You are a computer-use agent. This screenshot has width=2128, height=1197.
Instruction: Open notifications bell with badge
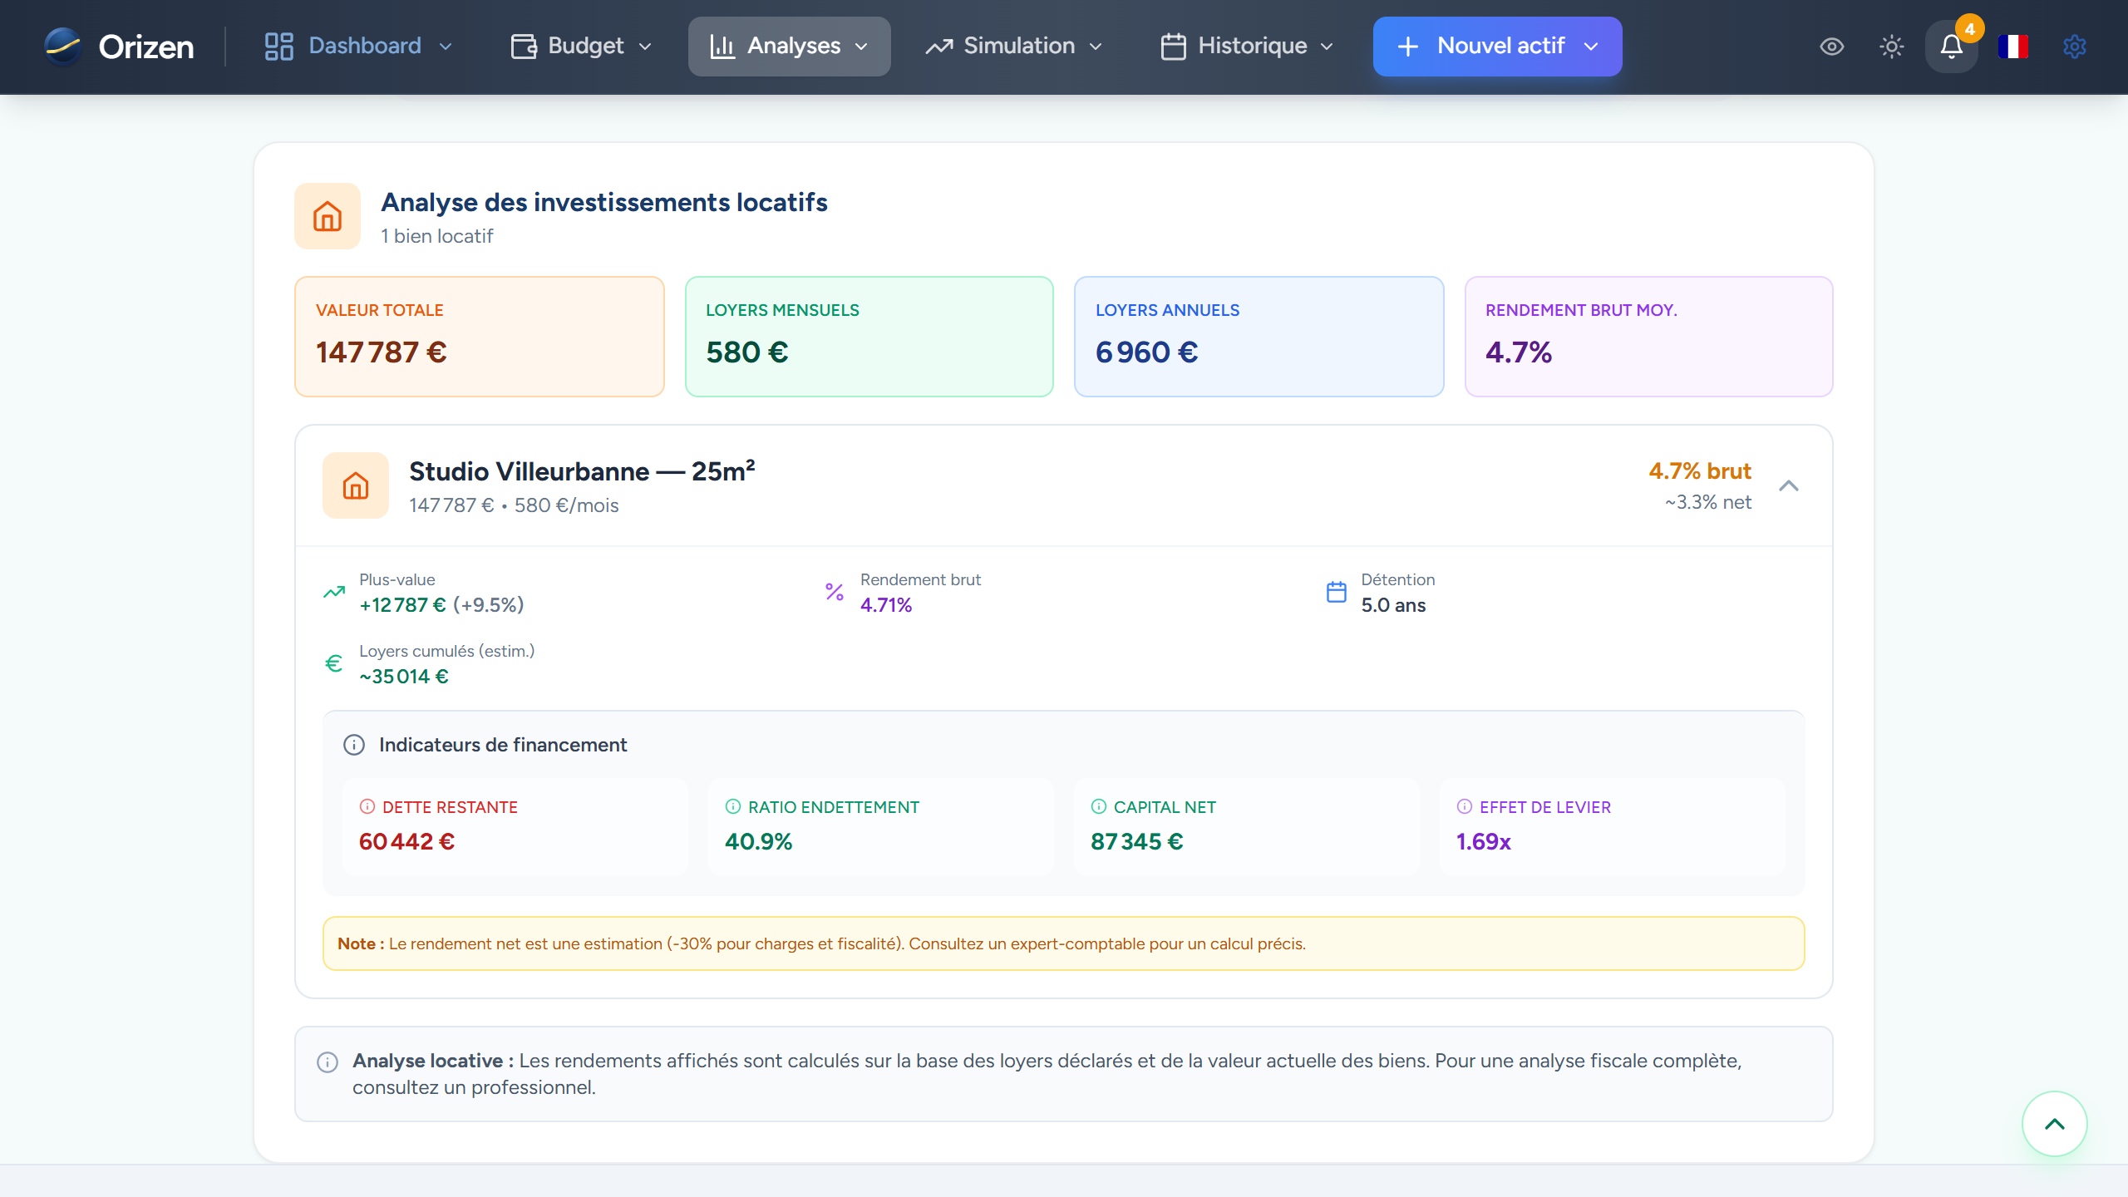point(1951,47)
